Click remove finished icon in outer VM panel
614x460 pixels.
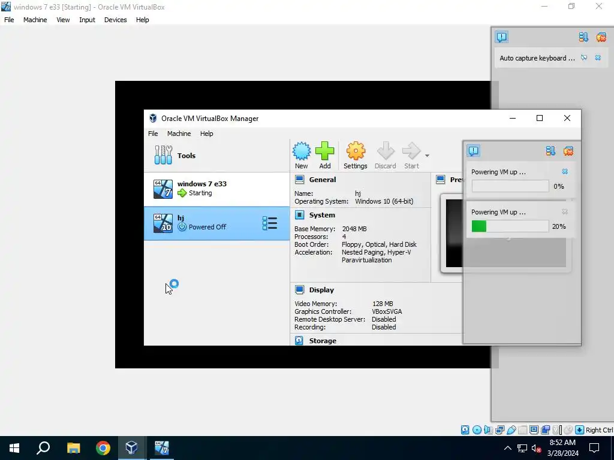point(601,37)
